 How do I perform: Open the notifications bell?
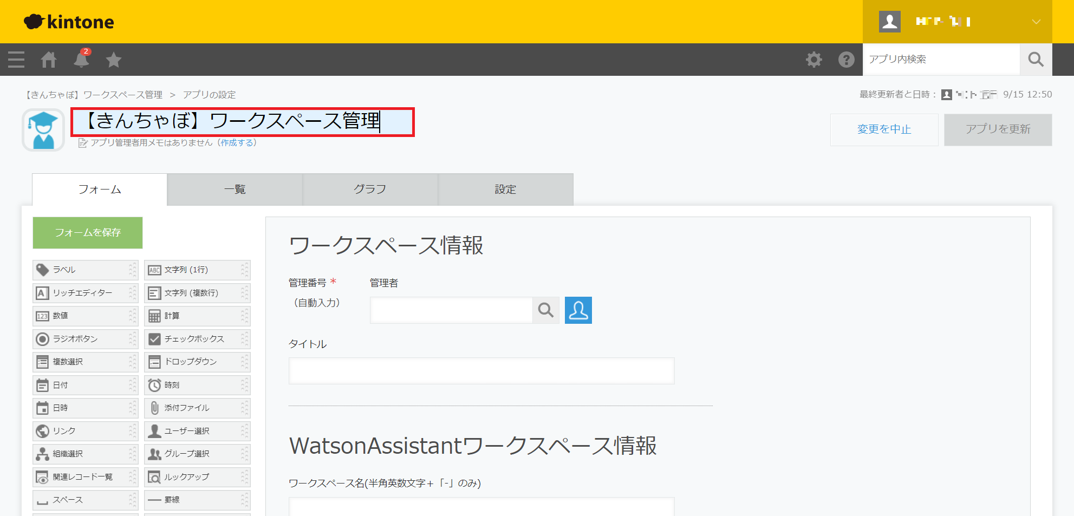[x=81, y=60]
